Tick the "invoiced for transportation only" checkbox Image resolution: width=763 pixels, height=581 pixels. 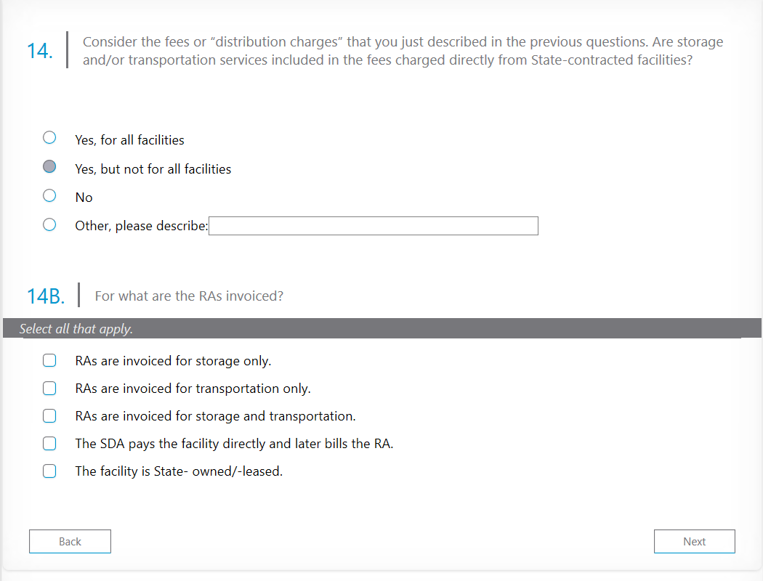tap(49, 388)
